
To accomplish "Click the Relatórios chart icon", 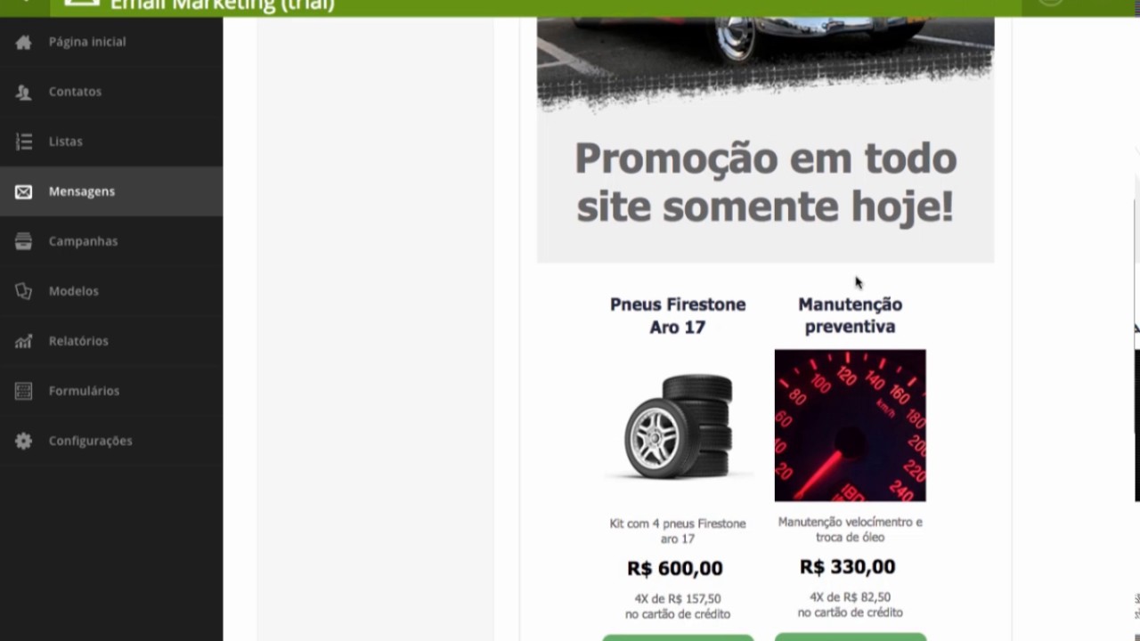I will pyautogui.click(x=23, y=341).
